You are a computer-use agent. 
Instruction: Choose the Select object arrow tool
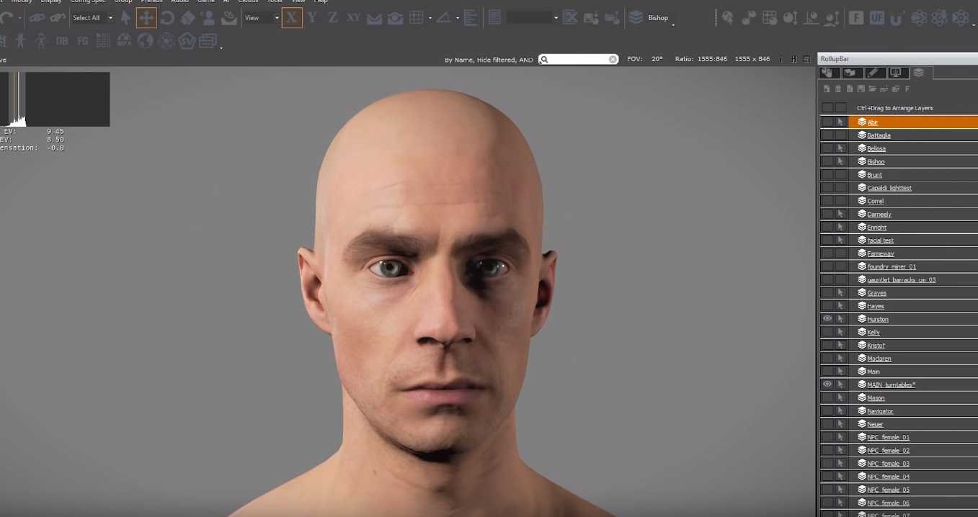click(126, 17)
